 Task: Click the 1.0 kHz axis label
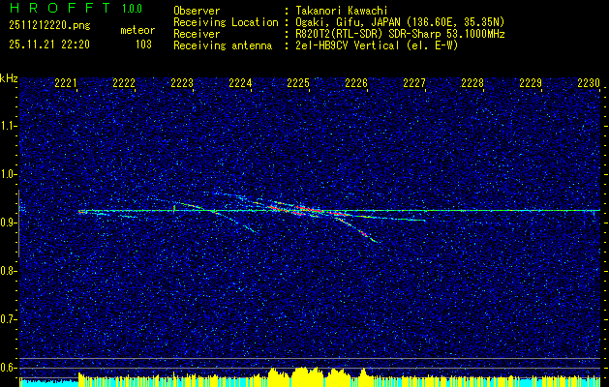point(8,174)
